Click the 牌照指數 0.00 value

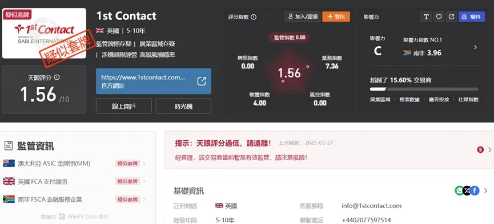pyautogui.click(x=248, y=66)
